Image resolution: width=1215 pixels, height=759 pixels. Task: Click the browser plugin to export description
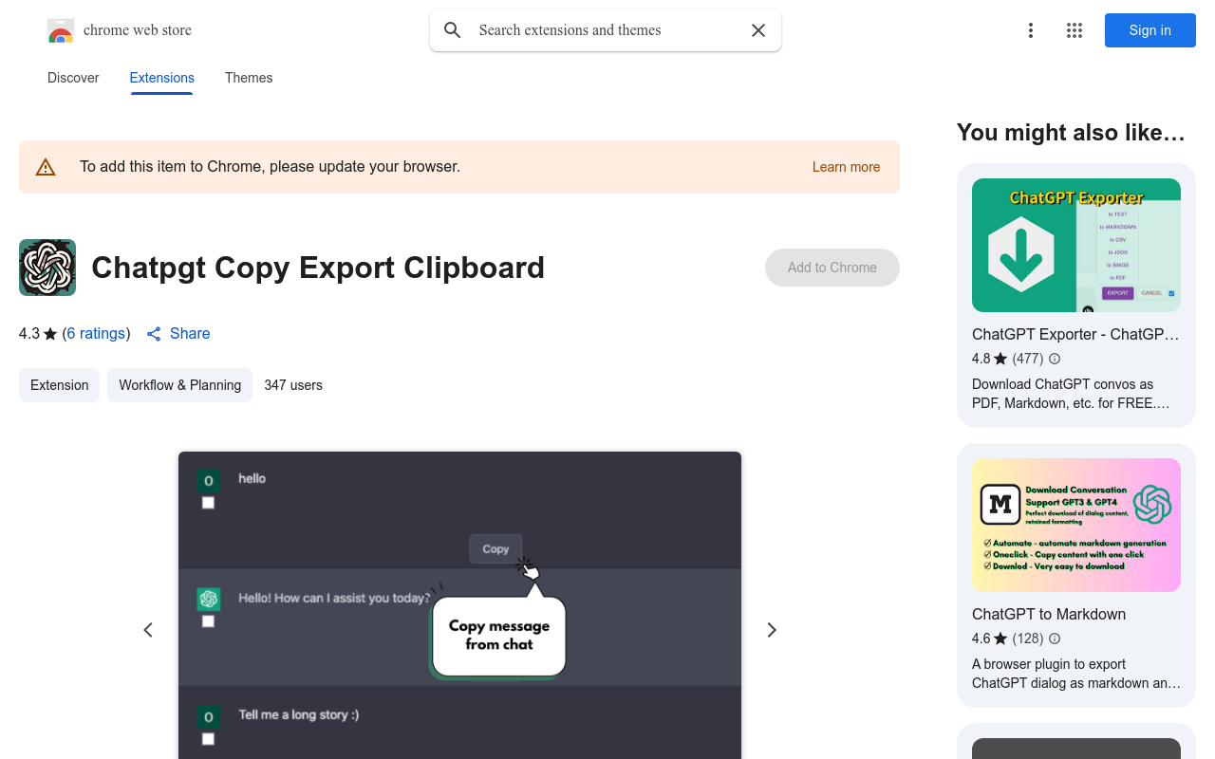click(1076, 674)
